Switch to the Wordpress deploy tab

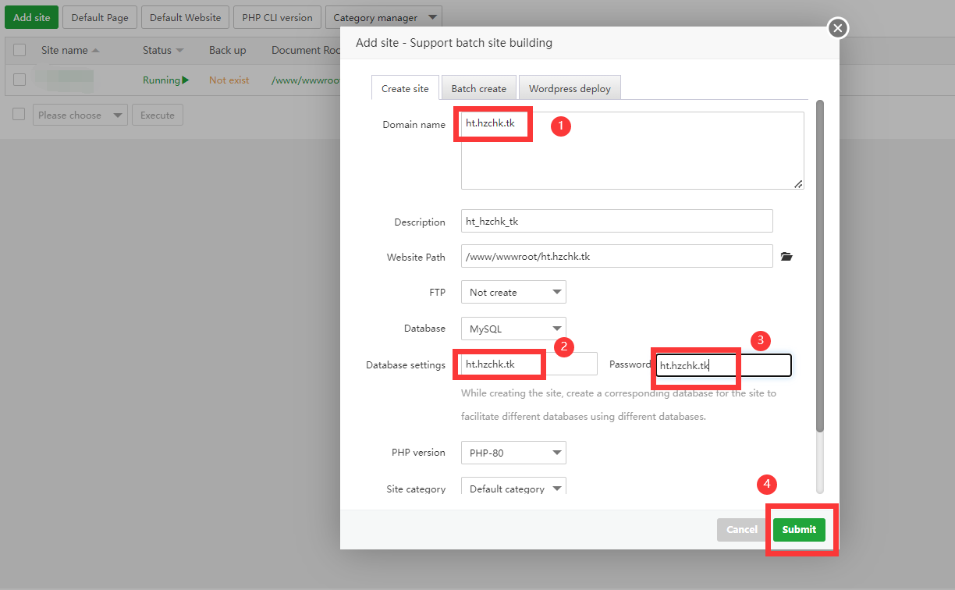point(570,88)
